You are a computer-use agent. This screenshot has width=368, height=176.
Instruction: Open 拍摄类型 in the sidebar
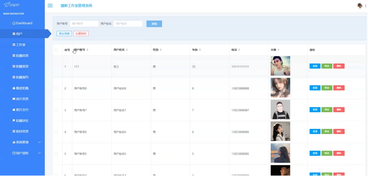coord(21,66)
